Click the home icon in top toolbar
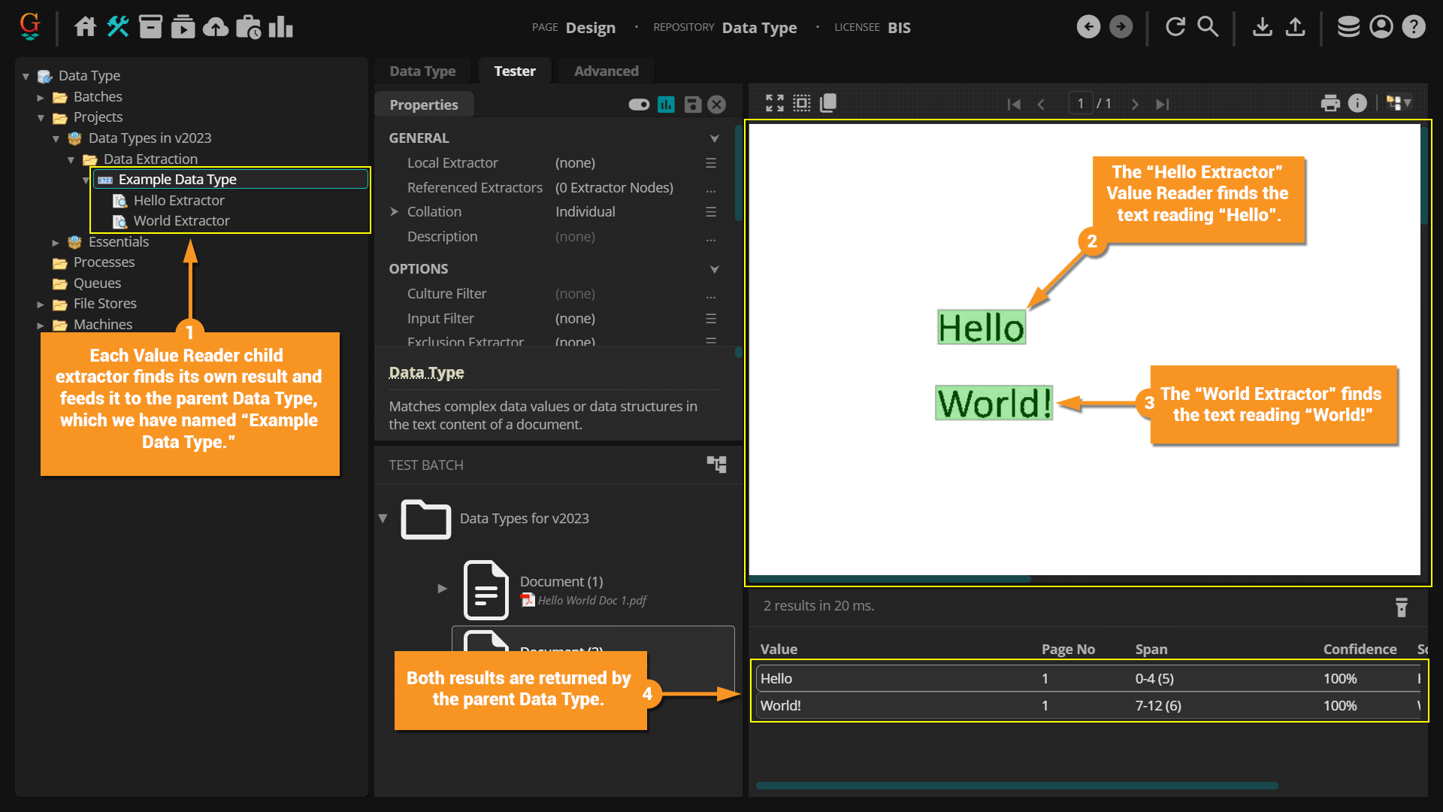The width and height of the screenshot is (1443, 812). coord(85,27)
